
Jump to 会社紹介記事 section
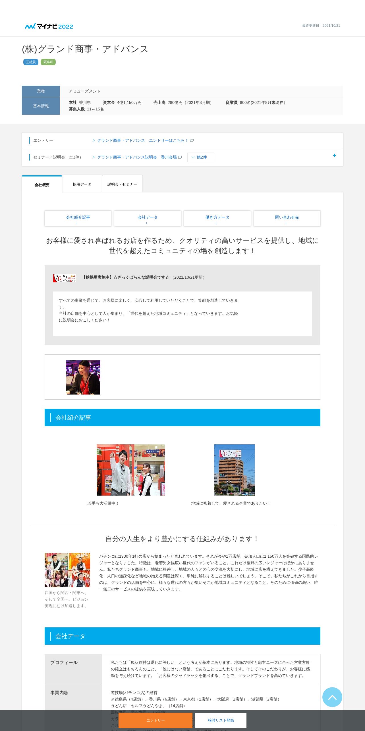click(78, 218)
